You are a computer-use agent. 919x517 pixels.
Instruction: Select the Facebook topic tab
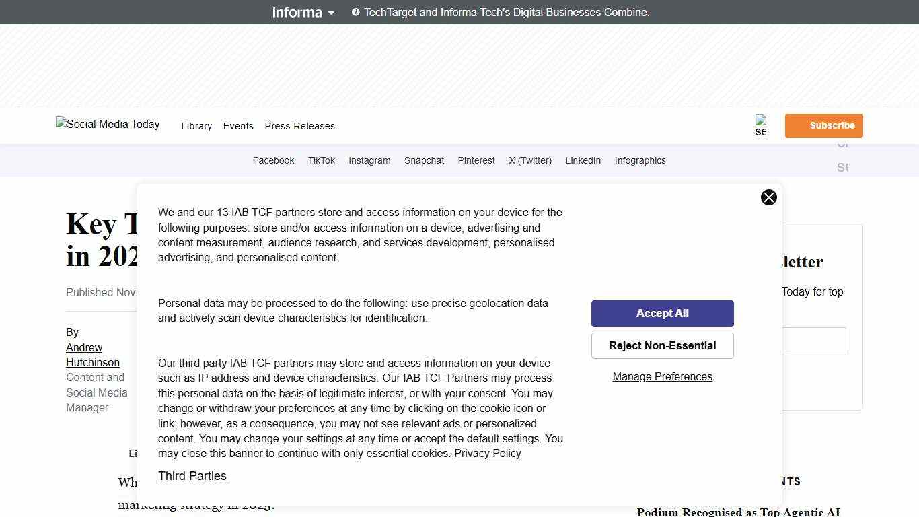pos(273,160)
